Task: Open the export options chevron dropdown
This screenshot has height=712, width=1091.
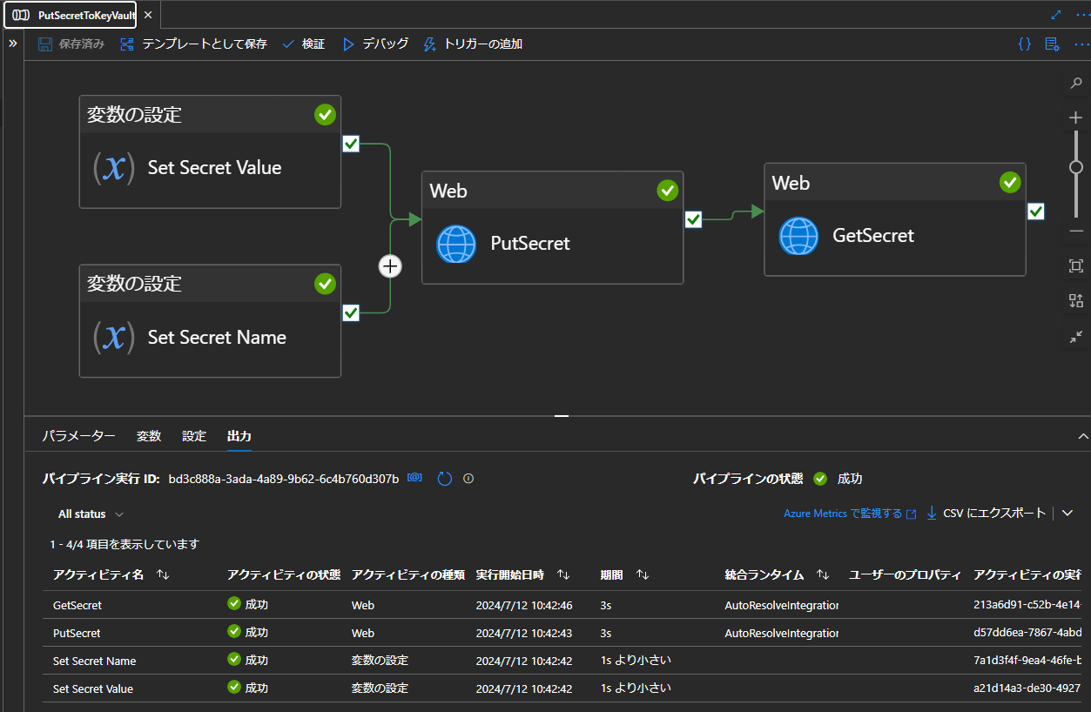Action: pyautogui.click(x=1068, y=514)
